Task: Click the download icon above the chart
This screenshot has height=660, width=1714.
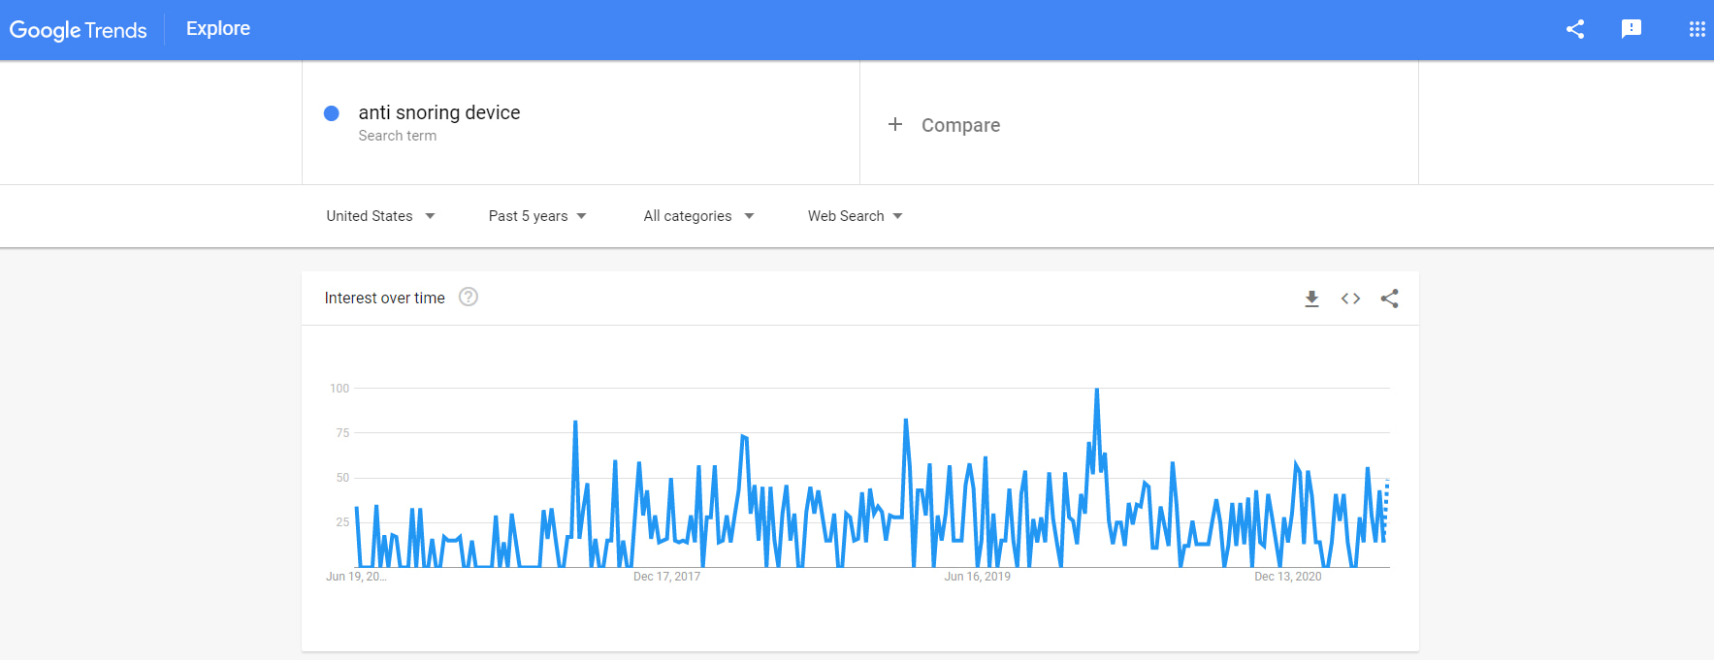Action: (1311, 299)
